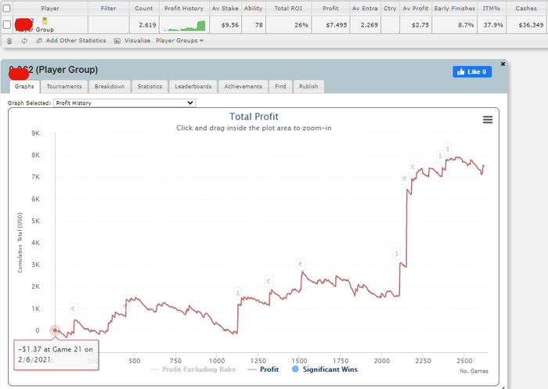Sort by ITM% column header

pos(491,8)
